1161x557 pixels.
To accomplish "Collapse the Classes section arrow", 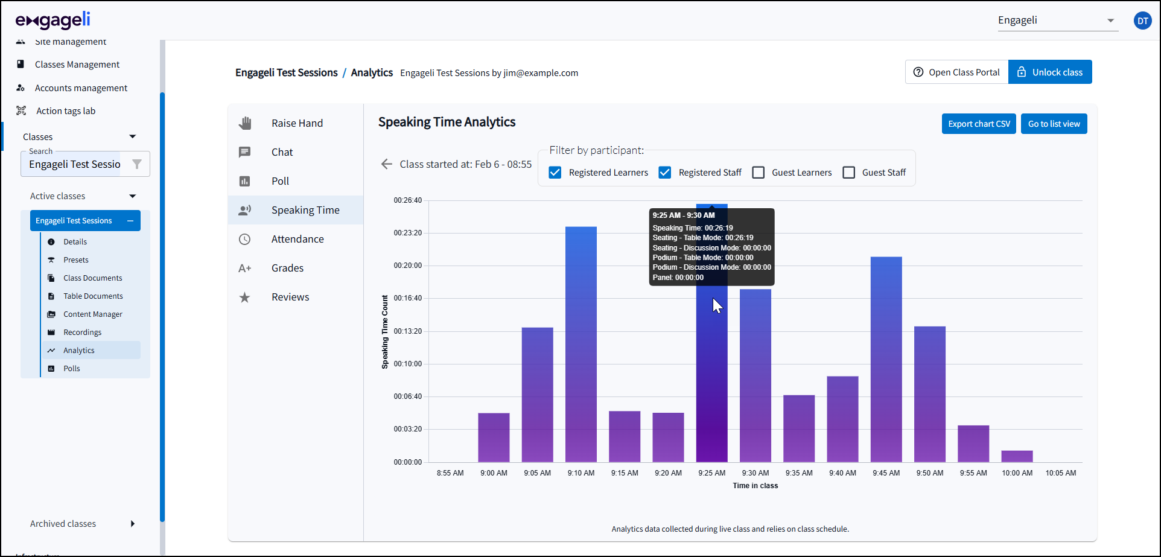I will point(133,136).
